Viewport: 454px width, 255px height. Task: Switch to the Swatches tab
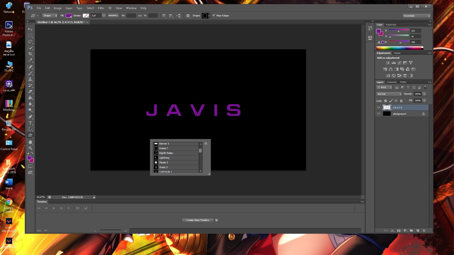coord(391,25)
